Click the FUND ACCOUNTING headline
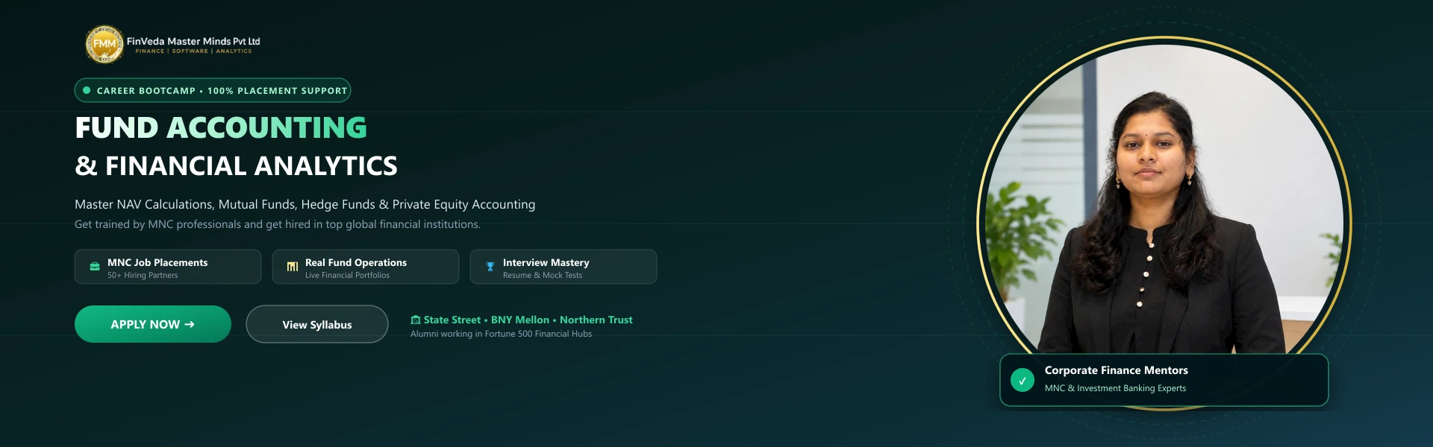The width and height of the screenshot is (1433, 447). [221, 127]
